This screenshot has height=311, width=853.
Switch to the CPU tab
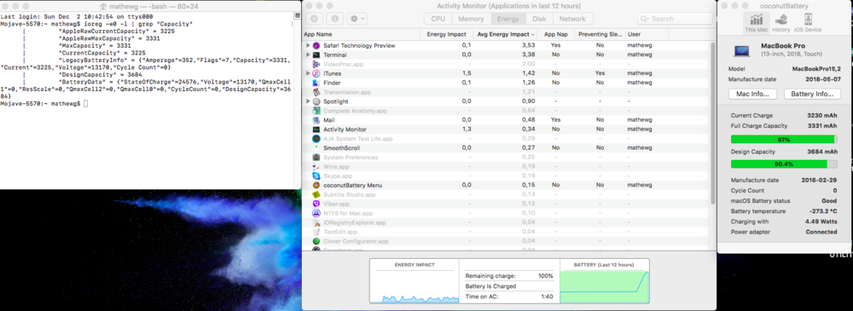[438, 19]
